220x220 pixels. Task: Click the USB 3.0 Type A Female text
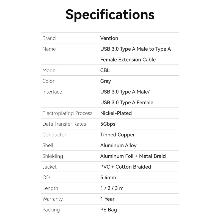coord(127,103)
